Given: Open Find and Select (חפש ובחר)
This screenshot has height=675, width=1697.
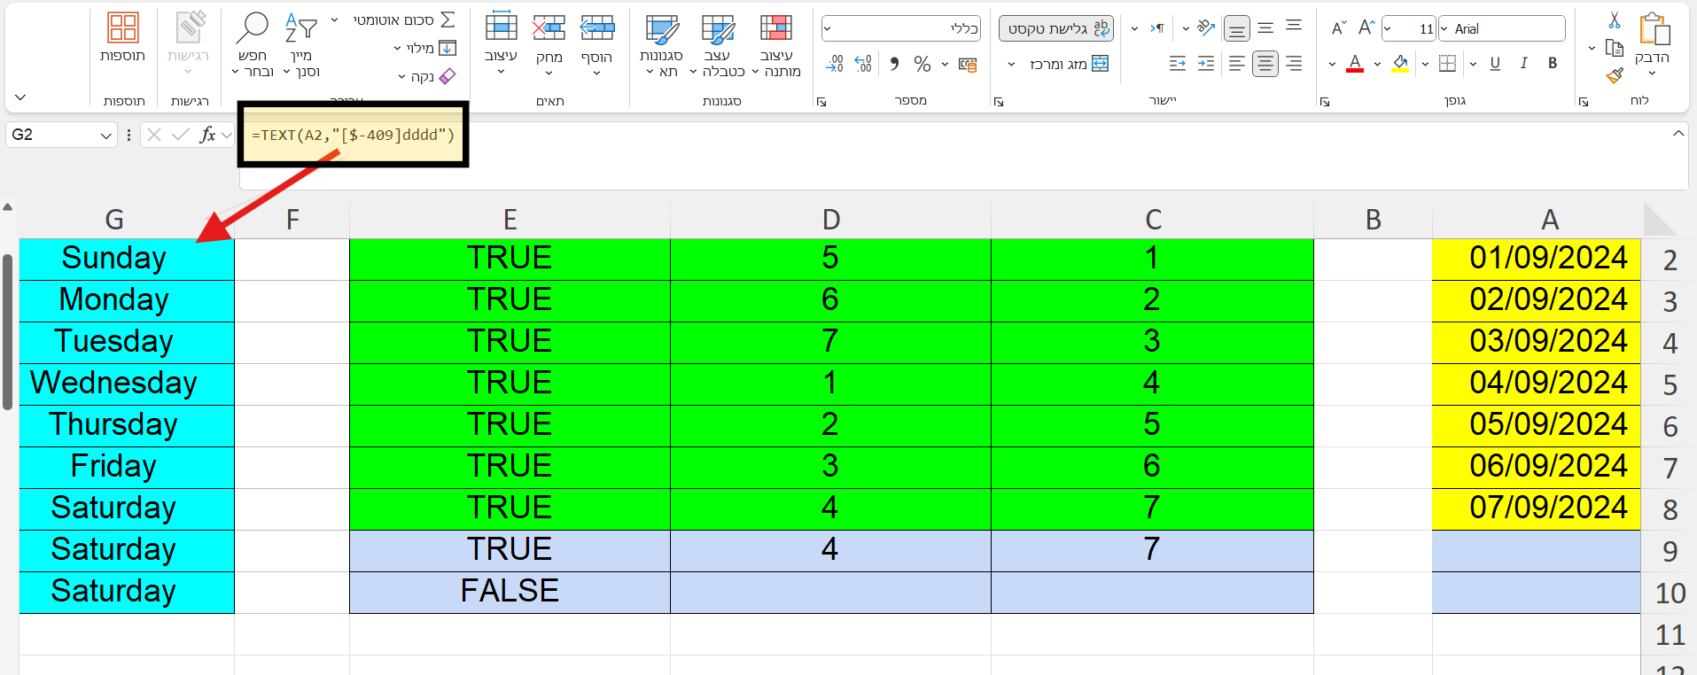Looking at the screenshot, I should [253, 44].
